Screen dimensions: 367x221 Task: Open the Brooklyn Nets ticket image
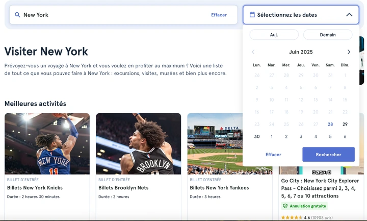click(138, 143)
